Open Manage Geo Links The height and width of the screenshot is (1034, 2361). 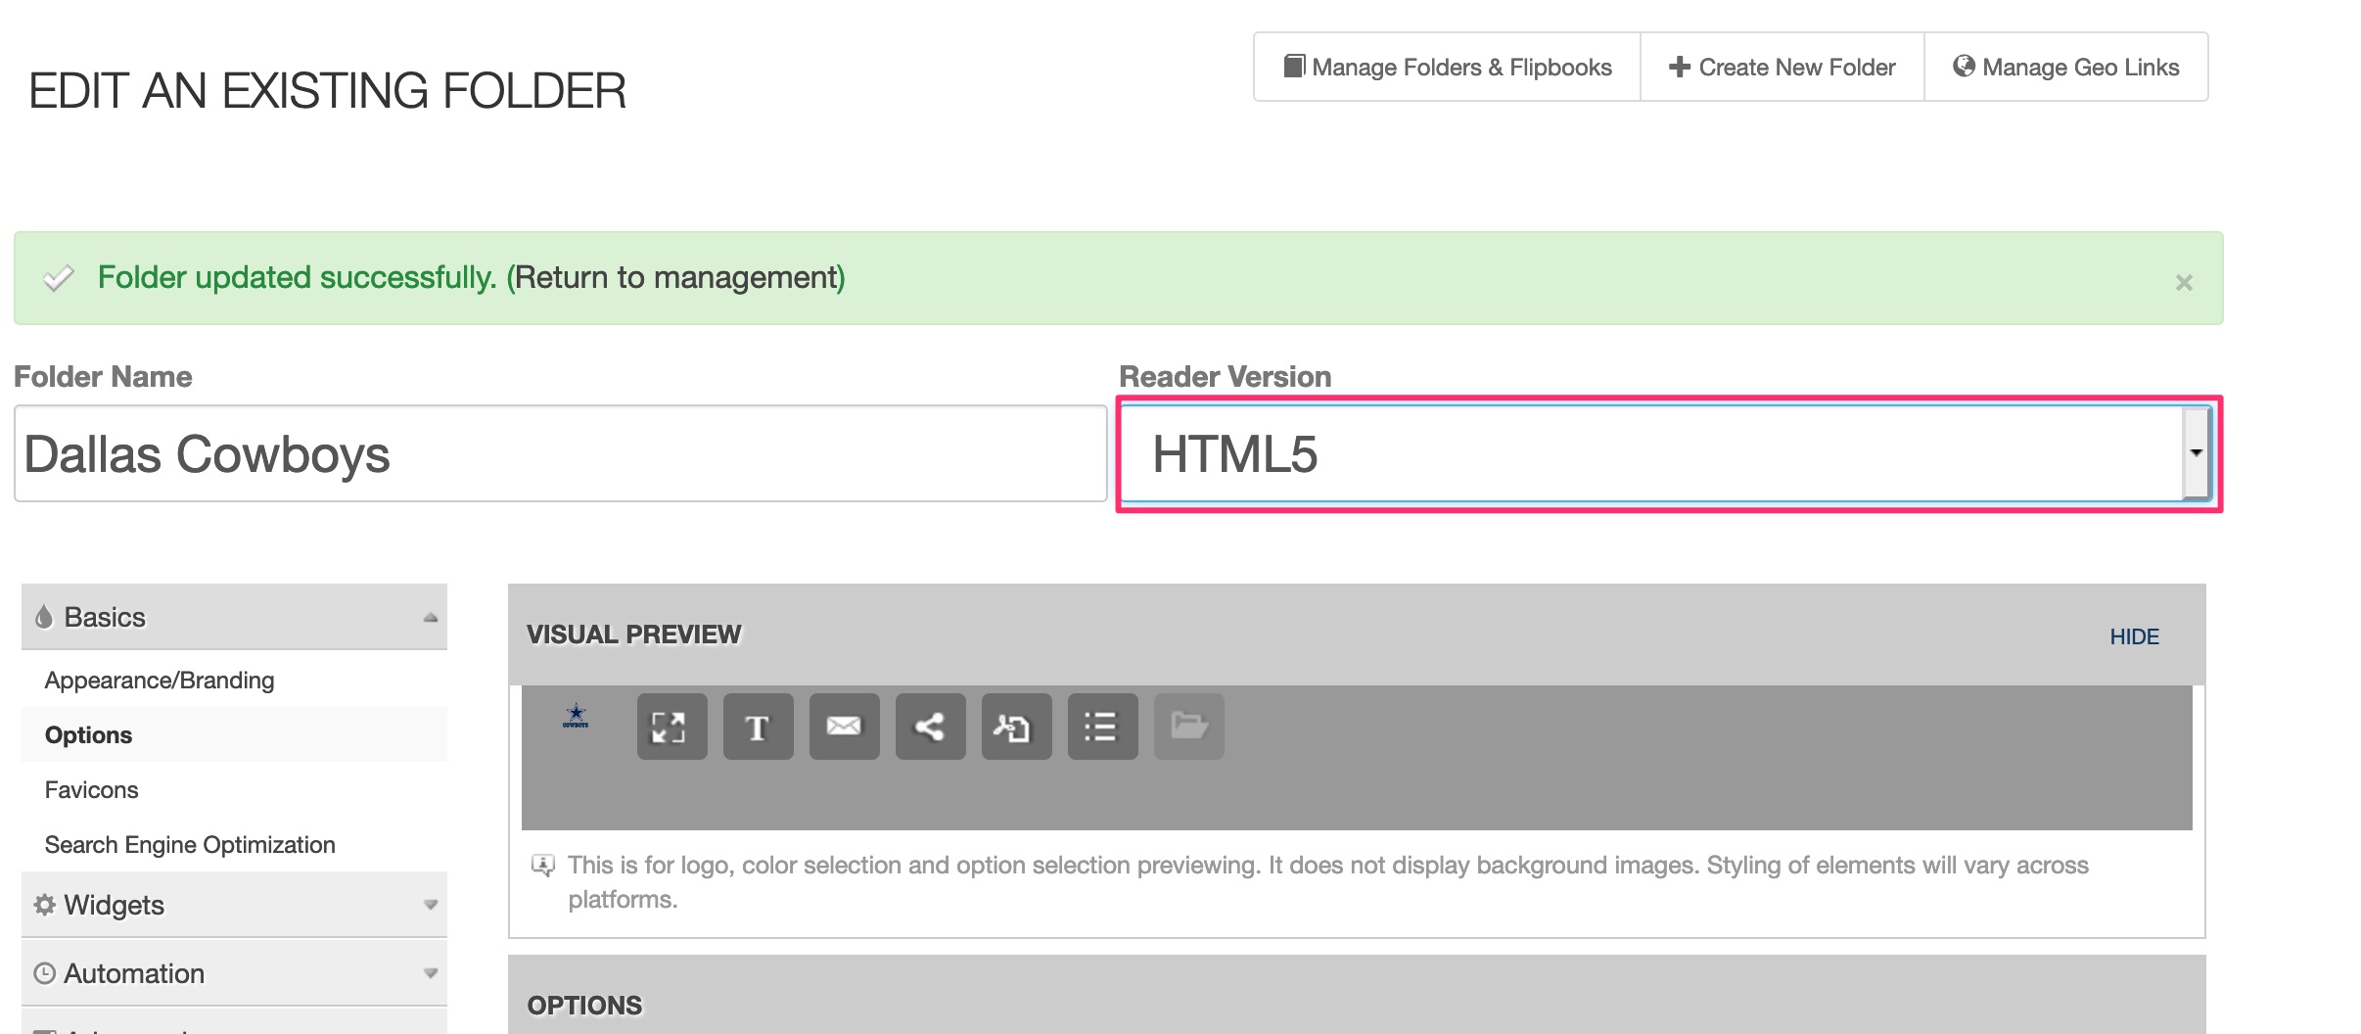pos(2065,67)
